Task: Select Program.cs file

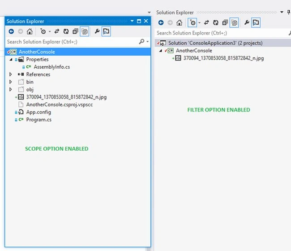Action: tap(39, 120)
